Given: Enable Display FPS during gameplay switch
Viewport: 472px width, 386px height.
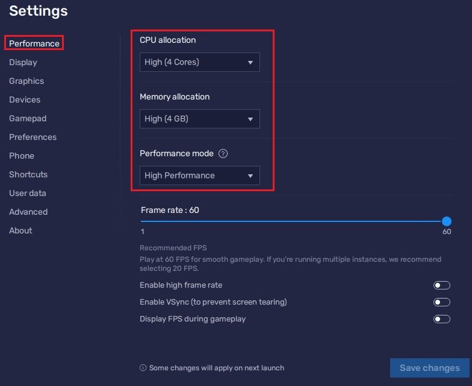Looking at the screenshot, I should [x=441, y=319].
